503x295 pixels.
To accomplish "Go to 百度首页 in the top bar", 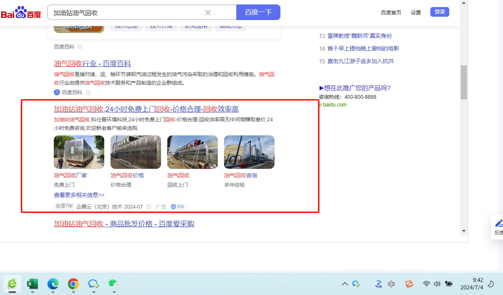I will tap(391, 13).
